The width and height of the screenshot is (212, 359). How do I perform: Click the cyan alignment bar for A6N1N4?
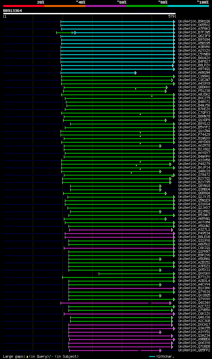pos(99,73)
